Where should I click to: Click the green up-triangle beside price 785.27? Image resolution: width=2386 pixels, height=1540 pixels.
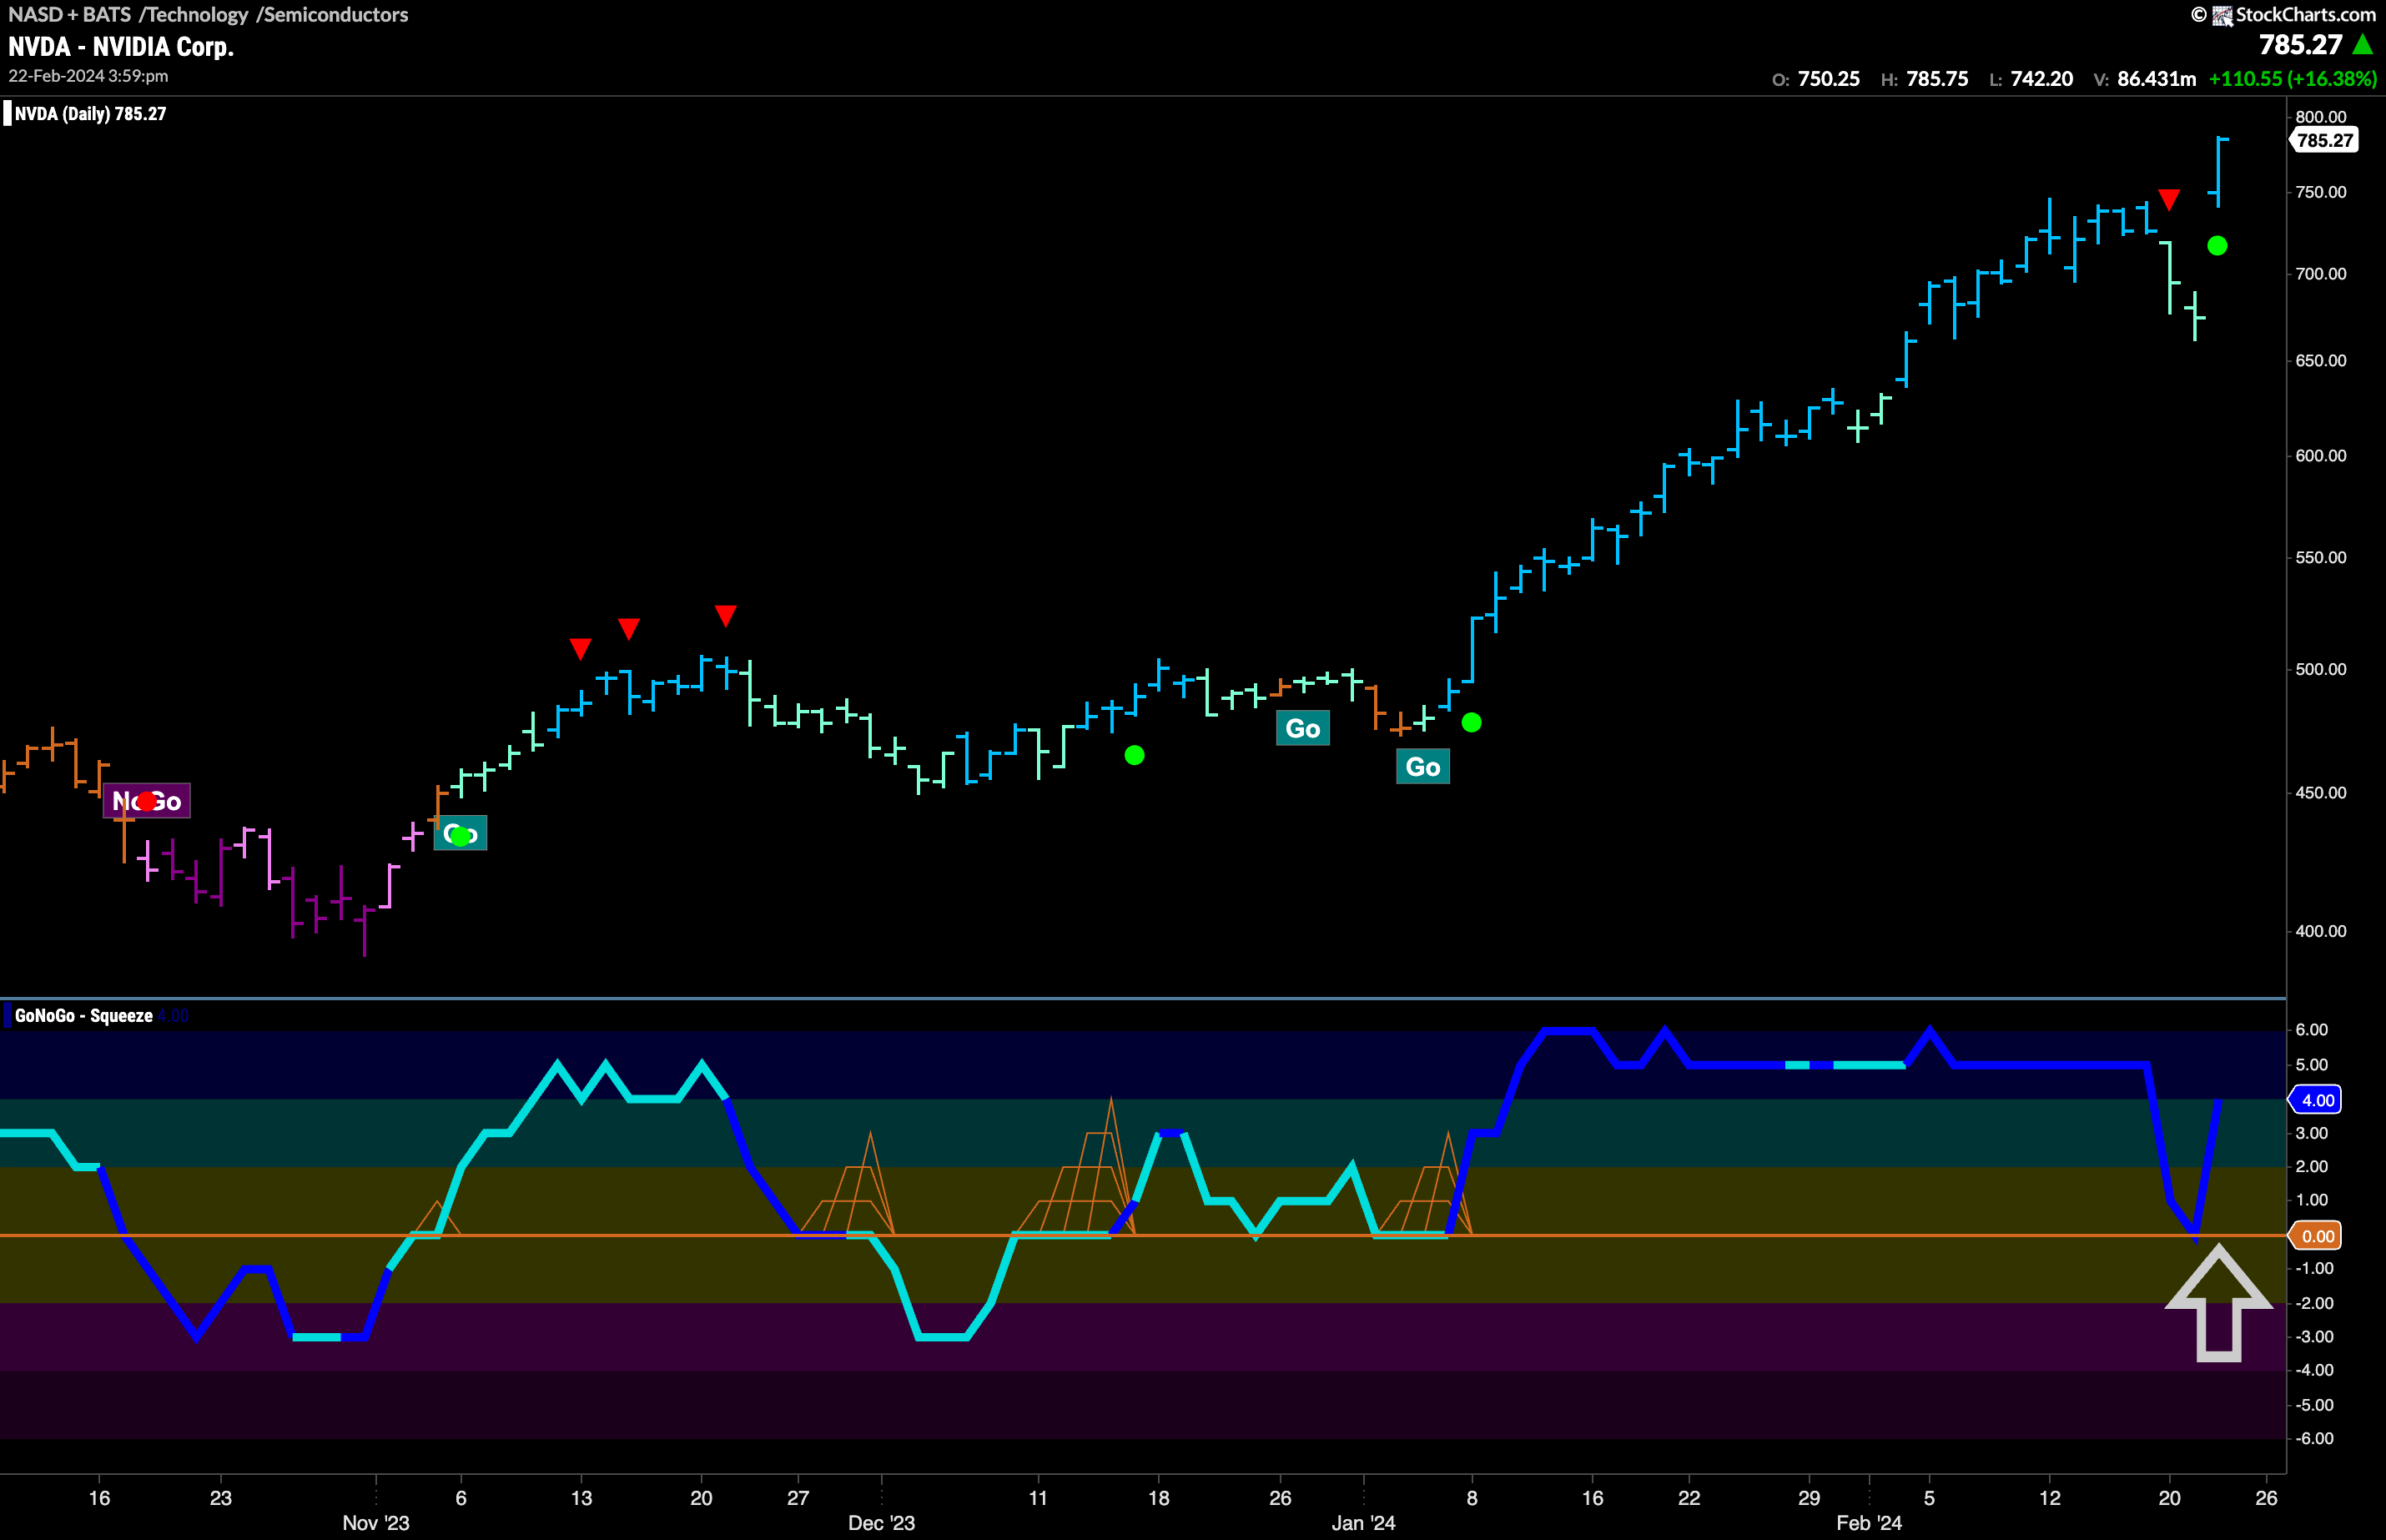2363,44
